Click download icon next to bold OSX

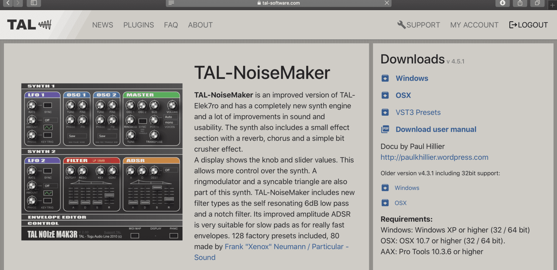385,95
